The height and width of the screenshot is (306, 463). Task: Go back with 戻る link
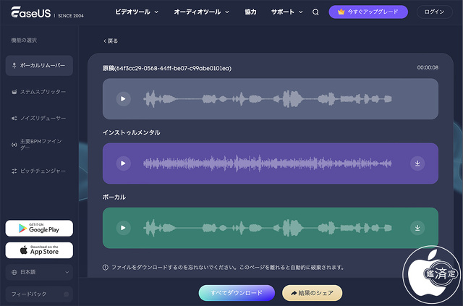111,41
